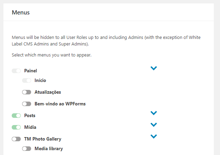Toggle the Painel menu switch

[16, 71]
